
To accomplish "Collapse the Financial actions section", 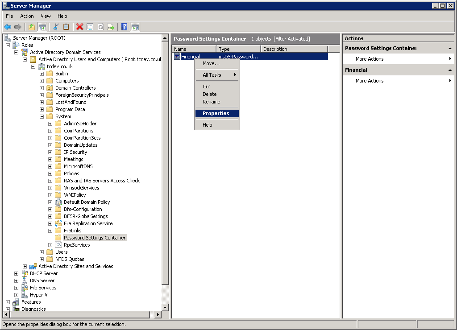I will point(450,70).
